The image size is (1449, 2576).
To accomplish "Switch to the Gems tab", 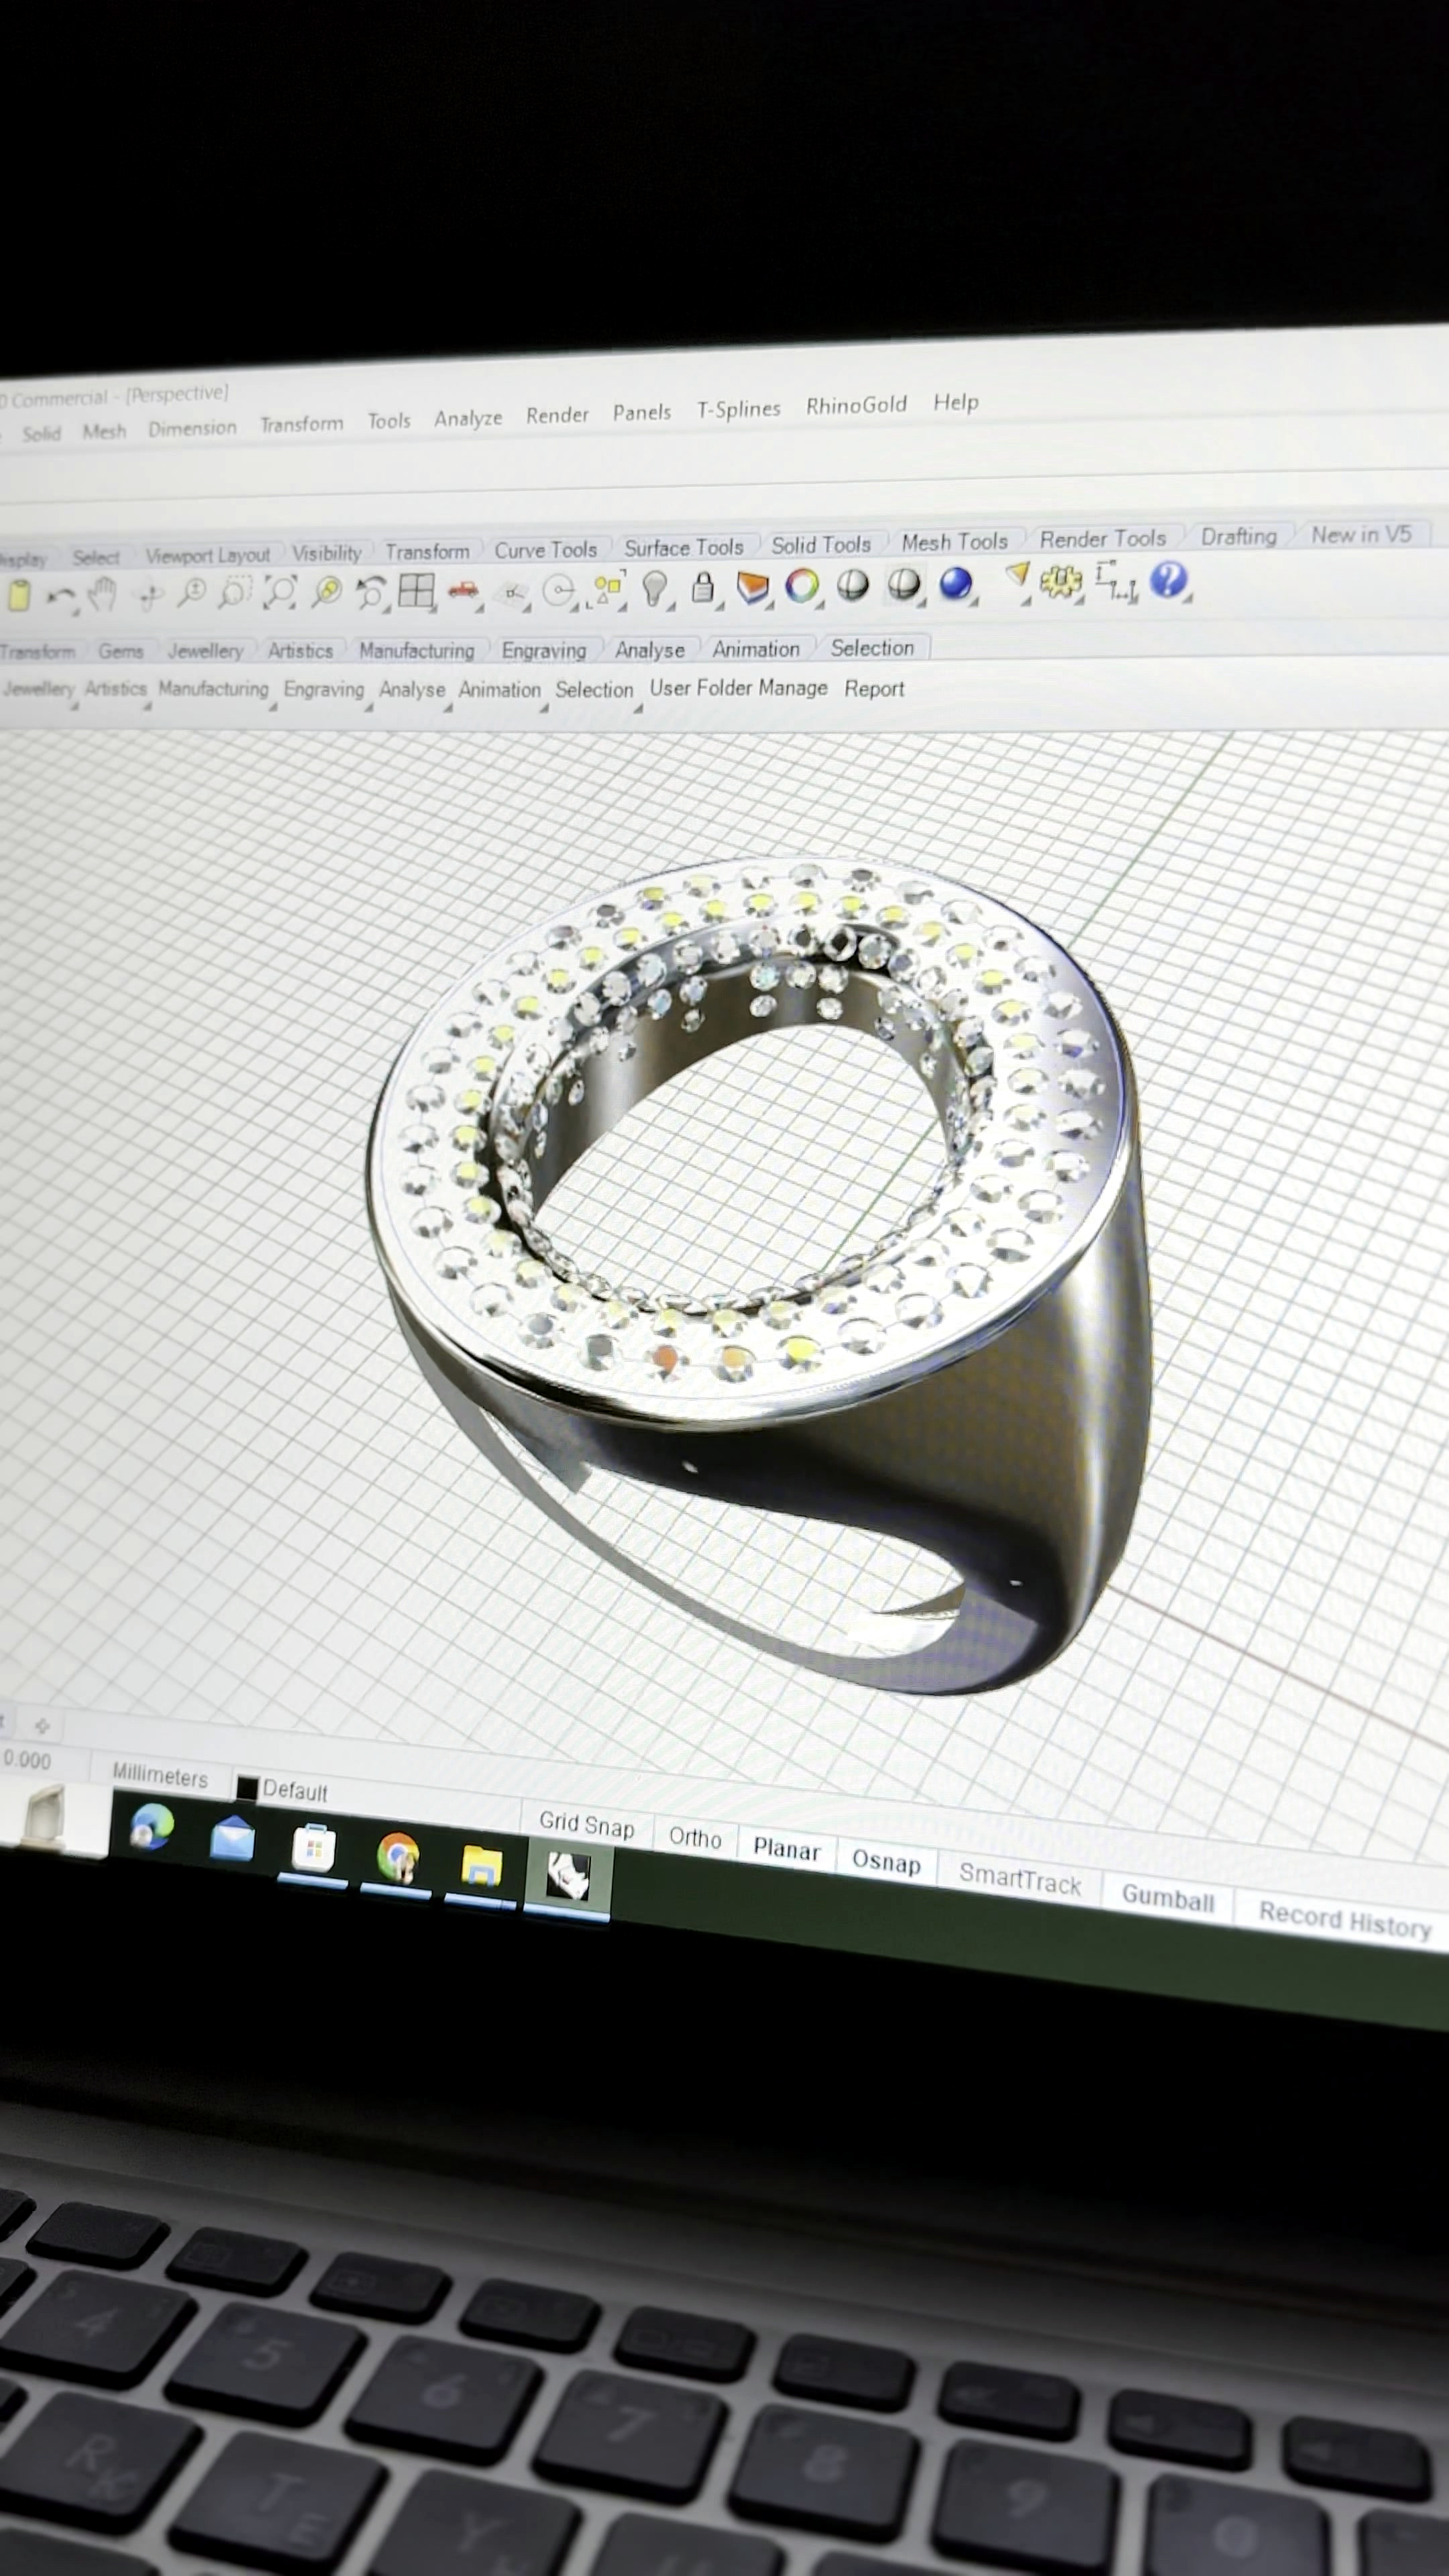I will click(x=121, y=651).
